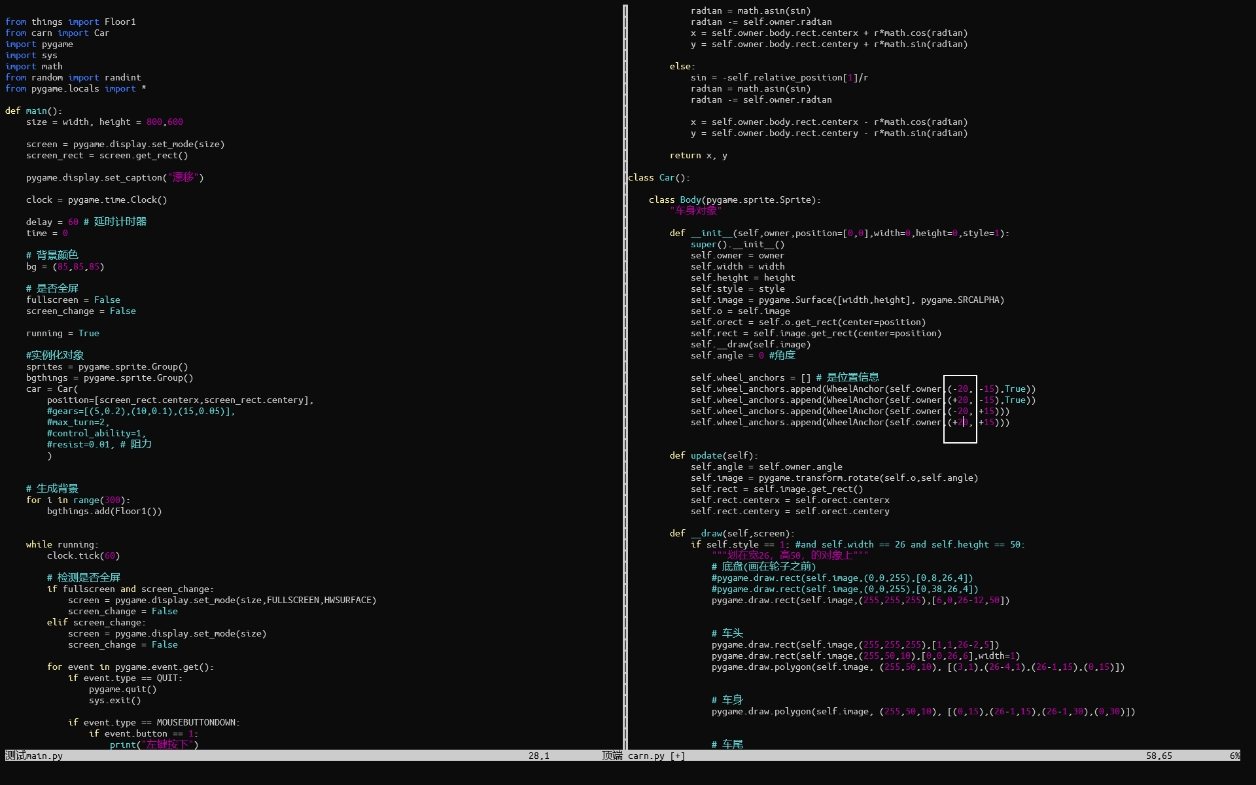Click 'for i in range(300):' line
Screen dimensions: 1256x785
coord(78,500)
